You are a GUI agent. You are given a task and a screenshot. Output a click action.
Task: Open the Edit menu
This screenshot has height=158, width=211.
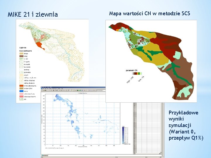click(x=45, y=89)
